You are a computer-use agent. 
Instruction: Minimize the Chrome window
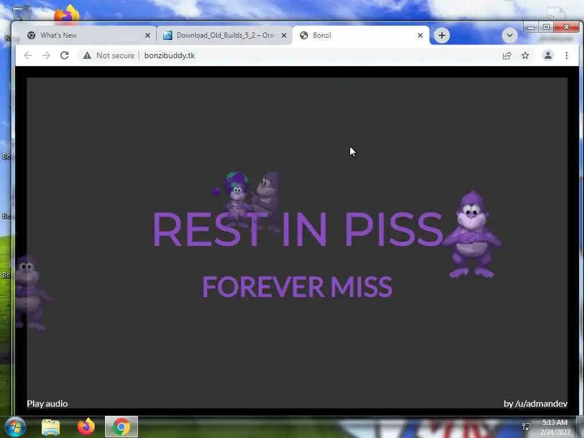[531, 27]
